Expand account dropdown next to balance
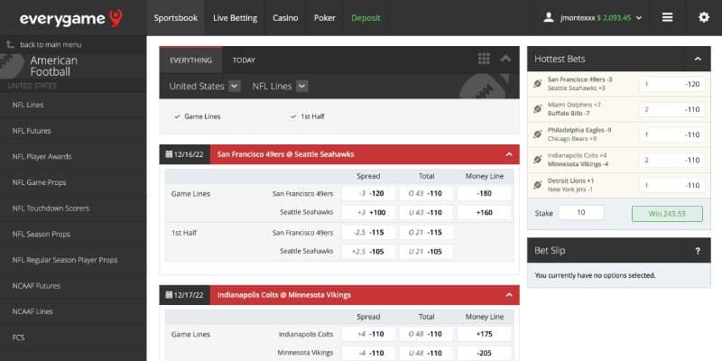Viewport: 722px width, 361px height. pos(639,18)
